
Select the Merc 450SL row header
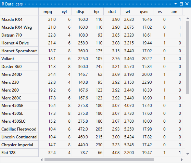pyautogui.click(x=20, y=113)
